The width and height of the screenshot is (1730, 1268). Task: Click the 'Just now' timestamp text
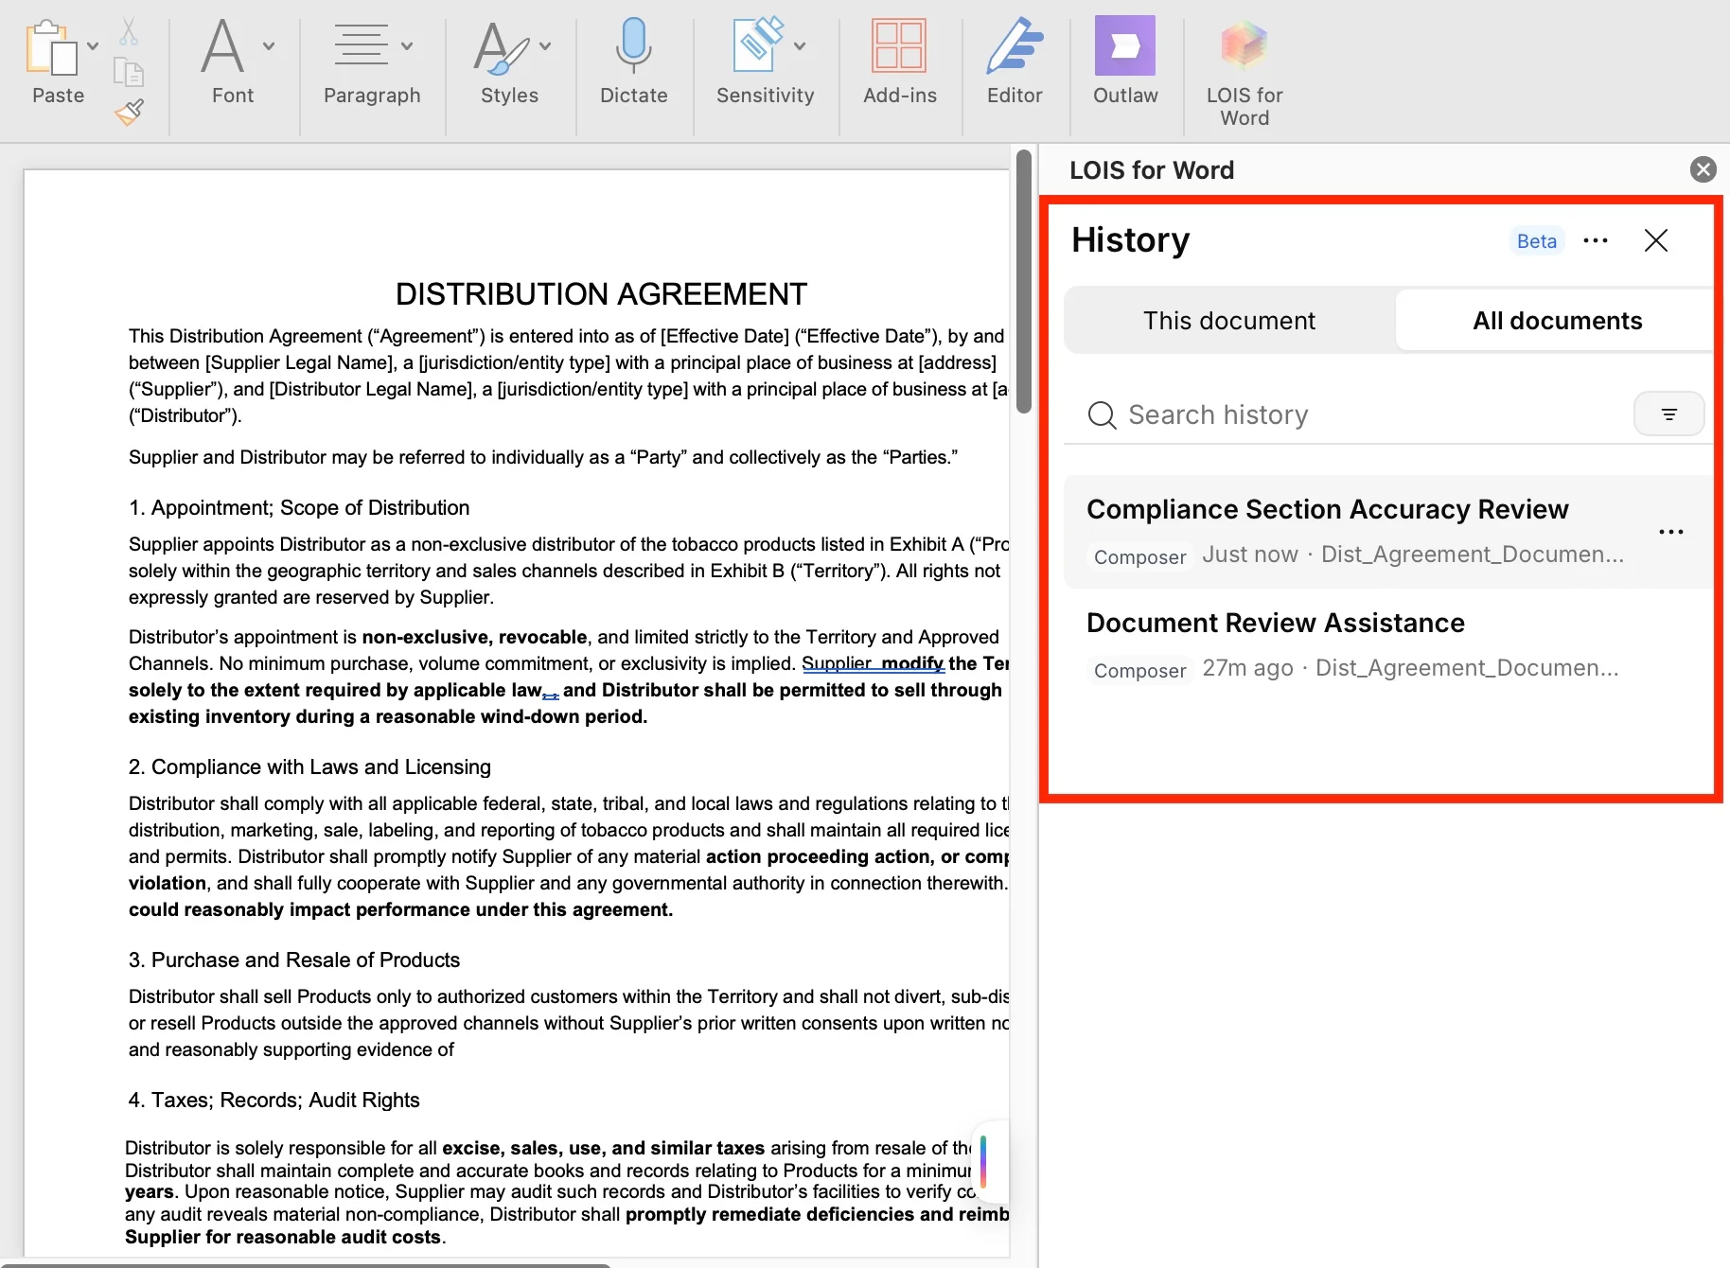(x=1249, y=555)
